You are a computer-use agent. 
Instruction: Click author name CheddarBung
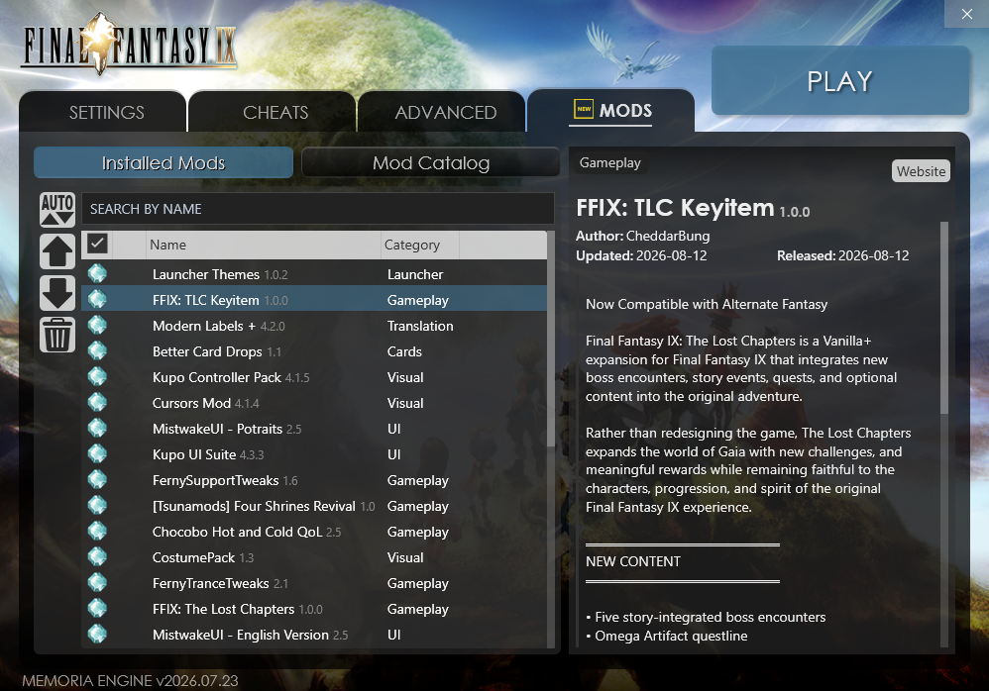tap(668, 236)
